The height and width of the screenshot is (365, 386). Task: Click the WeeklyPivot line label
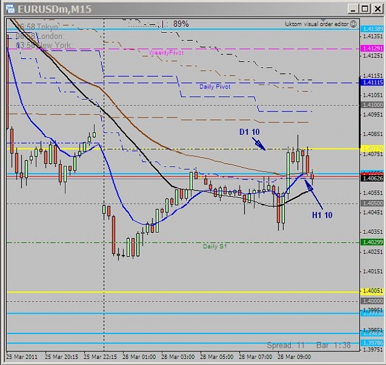pyautogui.click(x=166, y=53)
